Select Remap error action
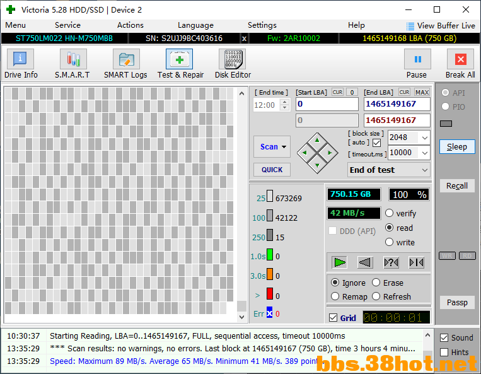Screen dimensions: 481x374 tap(335, 296)
